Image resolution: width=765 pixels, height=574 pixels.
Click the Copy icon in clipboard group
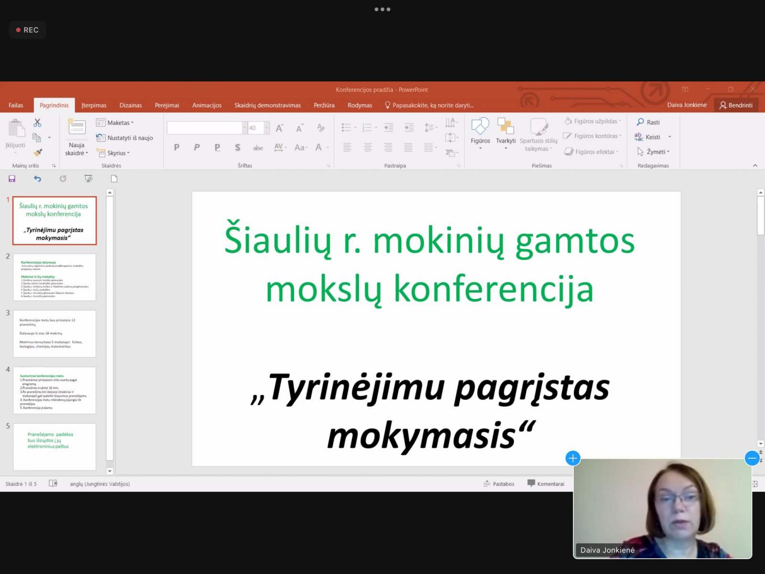click(37, 138)
